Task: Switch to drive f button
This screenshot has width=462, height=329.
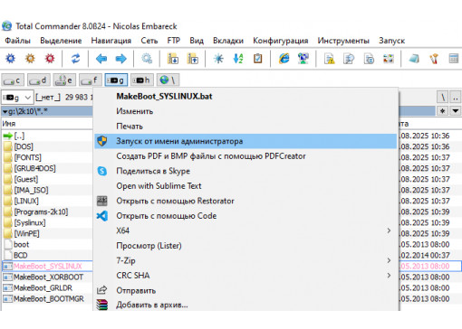Action: pyautogui.click(x=91, y=80)
